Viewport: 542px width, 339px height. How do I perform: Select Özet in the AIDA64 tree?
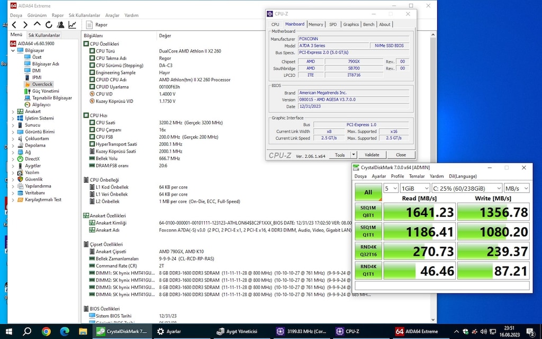[37, 57]
